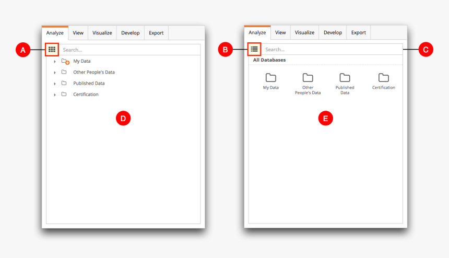This screenshot has width=449, height=258.
Task: Select the Published Data label in tree list
Action: pyautogui.click(x=89, y=84)
